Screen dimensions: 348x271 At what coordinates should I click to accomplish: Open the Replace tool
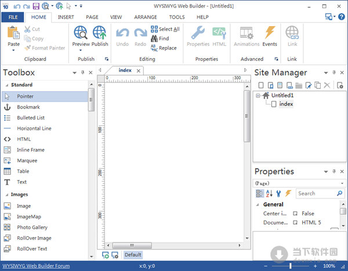click(x=164, y=48)
